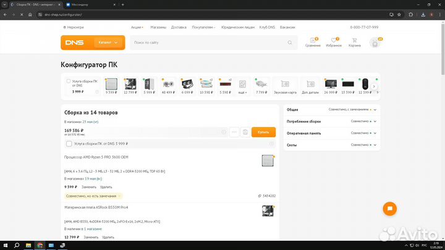Image resolution: width=445 pixels, height=250 pixels.
Task: Select PC case slot priced 5 999 ₽
Action: (150, 86)
